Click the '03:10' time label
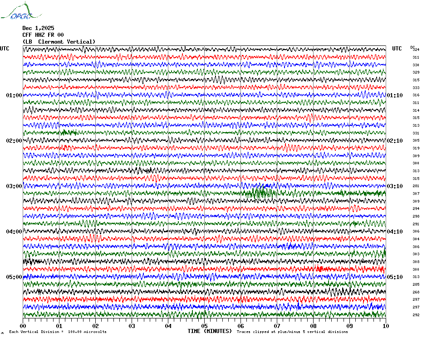Image resolution: width=422 pixels, height=338 pixels. [x=395, y=186]
